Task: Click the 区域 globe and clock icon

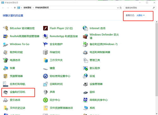Action: coord(85,76)
